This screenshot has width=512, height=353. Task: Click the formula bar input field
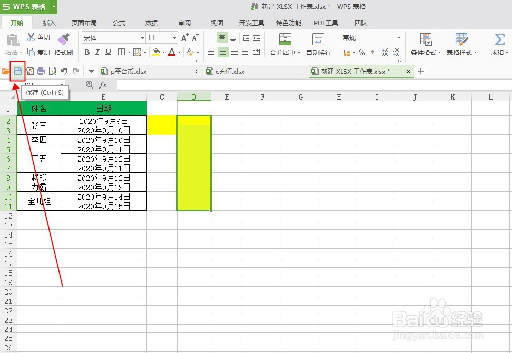coord(314,85)
